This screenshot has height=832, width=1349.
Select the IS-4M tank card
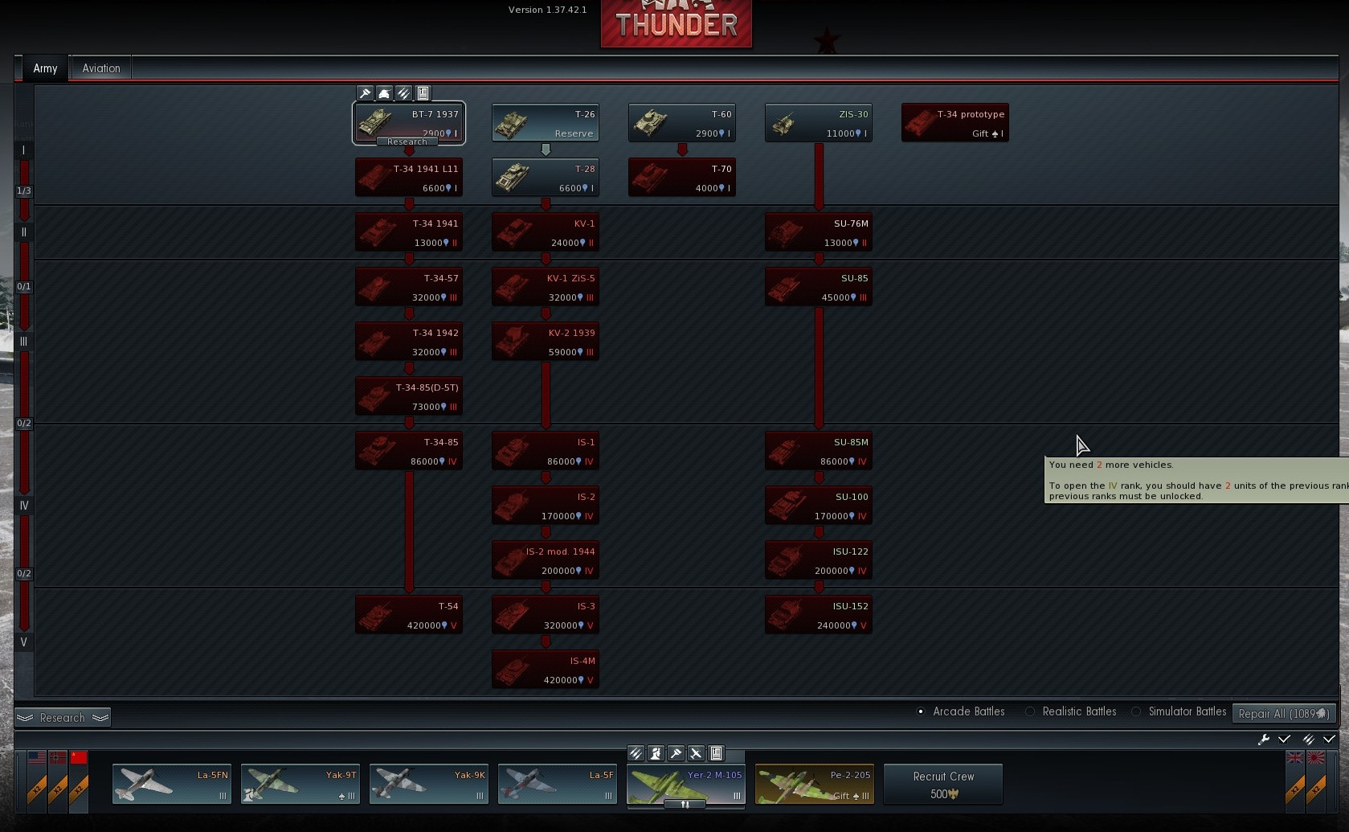pos(546,670)
